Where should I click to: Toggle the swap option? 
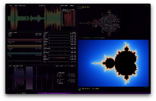coord(74,32)
